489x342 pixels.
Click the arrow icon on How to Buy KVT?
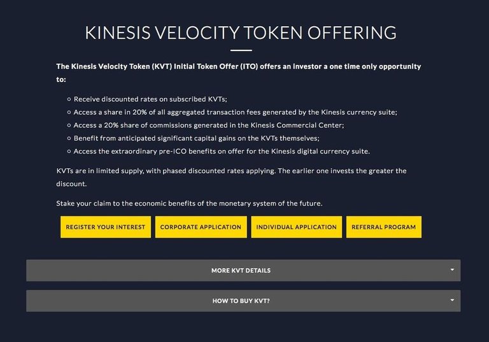click(452, 300)
